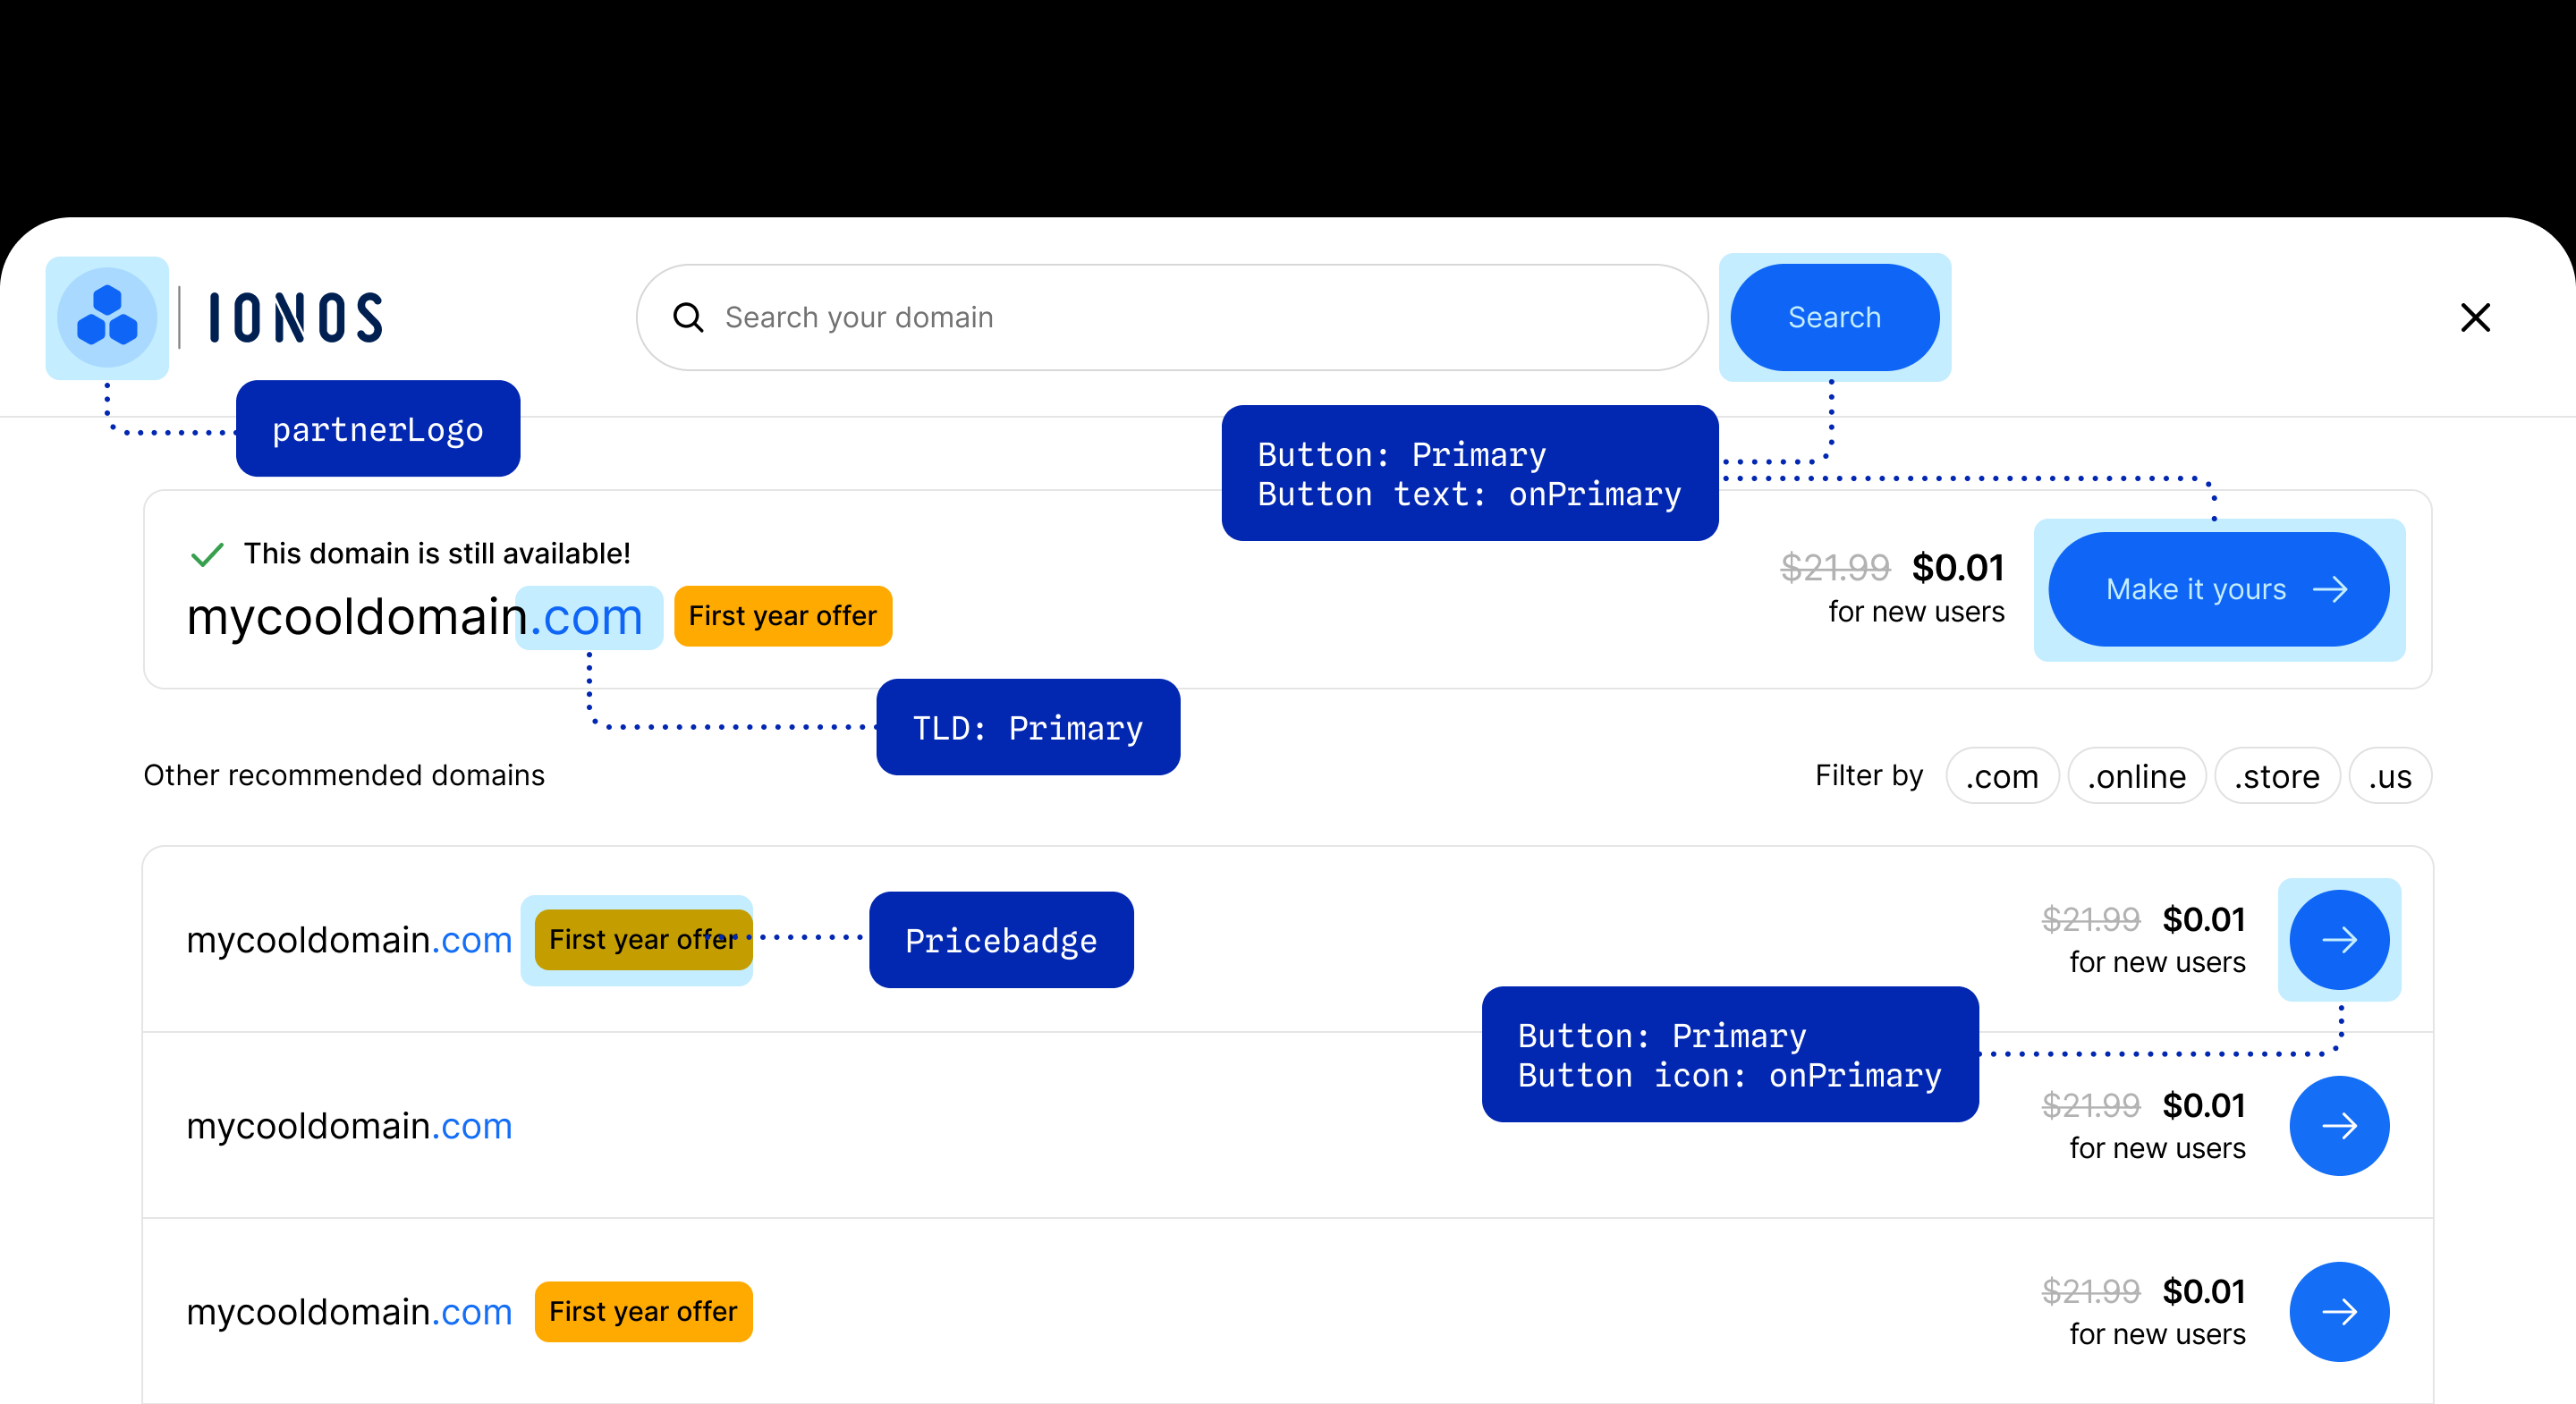Toggle the .store filter chip

click(2276, 776)
